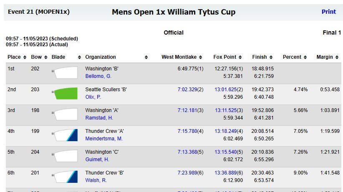The height and width of the screenshot is (192, 343).
Task: Click the green Seattle Scullers blade image
Action: 65,93
